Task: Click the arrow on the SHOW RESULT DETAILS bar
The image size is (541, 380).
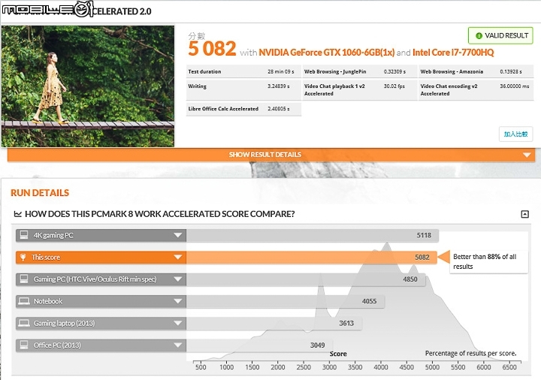Action: click(x=527, y=155)
